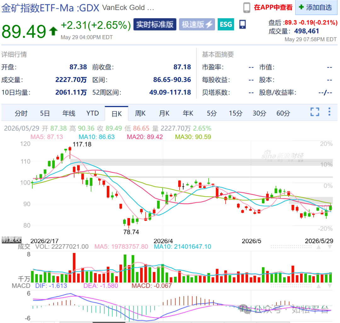The image size is (340, 323).
Task: Click the down triangle beside the volume panel
Action: click(x=330, y=247)
